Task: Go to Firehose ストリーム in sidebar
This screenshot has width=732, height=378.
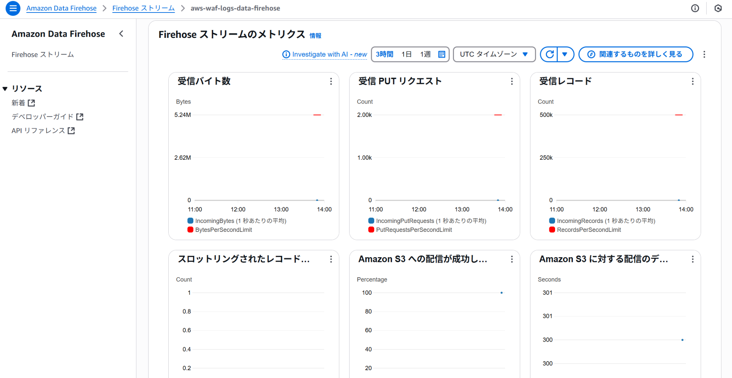Action: point(43,55)
